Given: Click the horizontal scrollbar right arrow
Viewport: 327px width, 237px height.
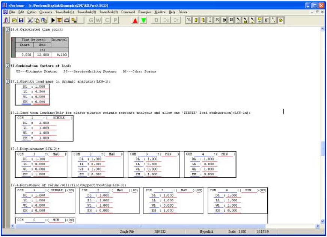Looking at the screenshot, I should pos(318,226).
